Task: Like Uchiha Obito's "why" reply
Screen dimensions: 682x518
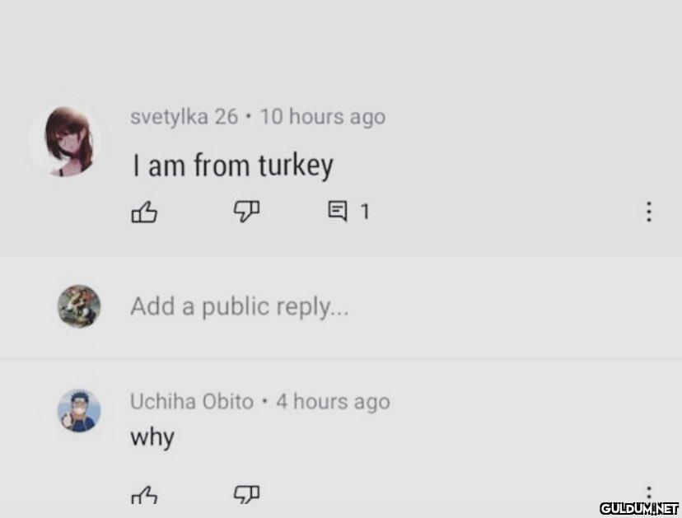Action: pyautogui.click(x=144, y=495)
